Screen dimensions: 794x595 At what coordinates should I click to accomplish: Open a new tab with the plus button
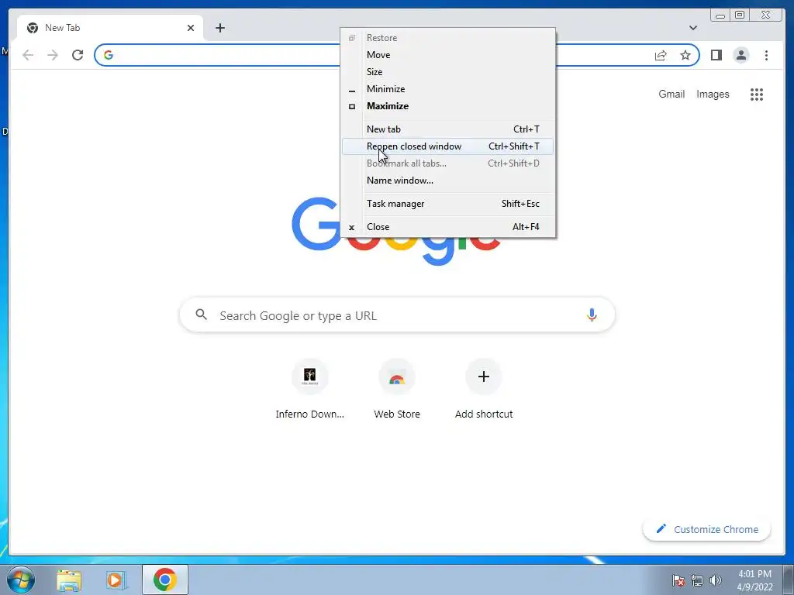click(219, 28)
